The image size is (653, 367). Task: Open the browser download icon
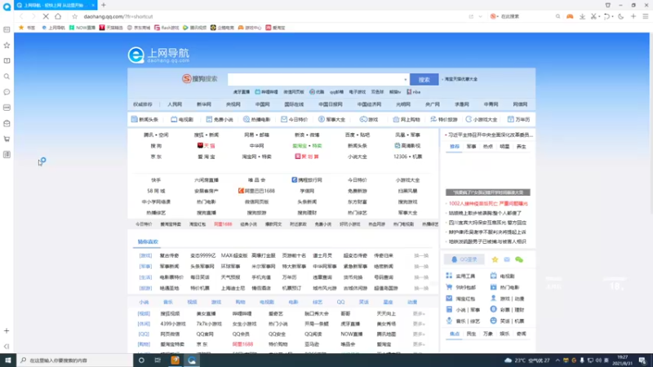(582, 16)
